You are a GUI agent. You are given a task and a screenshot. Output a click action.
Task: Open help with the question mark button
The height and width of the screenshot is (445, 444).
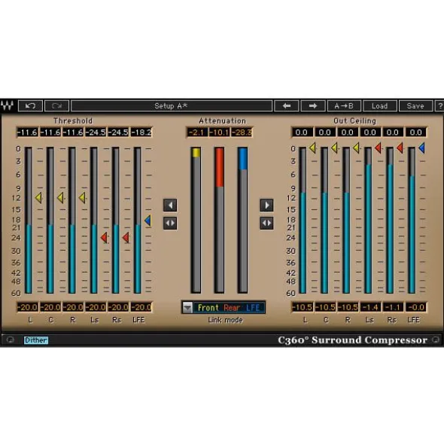tap(439, 106)
